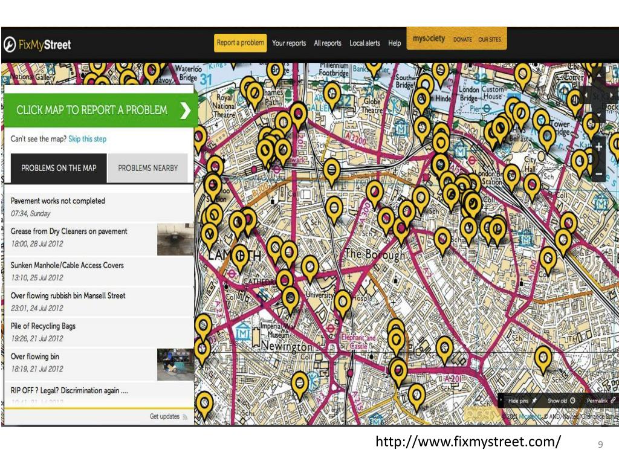619x464 pixels.
Task: Click the Skip this step link
Action: click(x=87, y=139)
